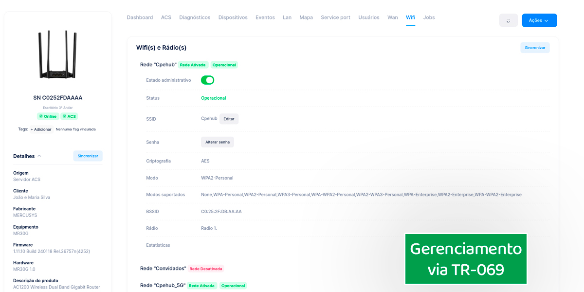Open the Service port tab
The image size is (584, 292).
click(335, 18)
